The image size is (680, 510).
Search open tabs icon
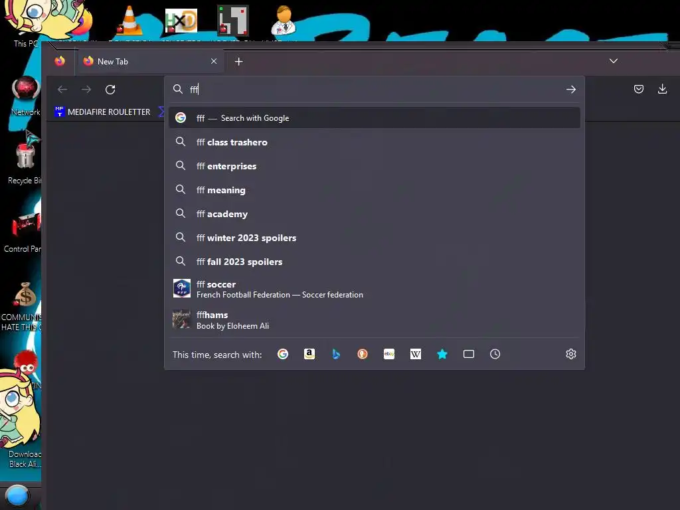469,355
